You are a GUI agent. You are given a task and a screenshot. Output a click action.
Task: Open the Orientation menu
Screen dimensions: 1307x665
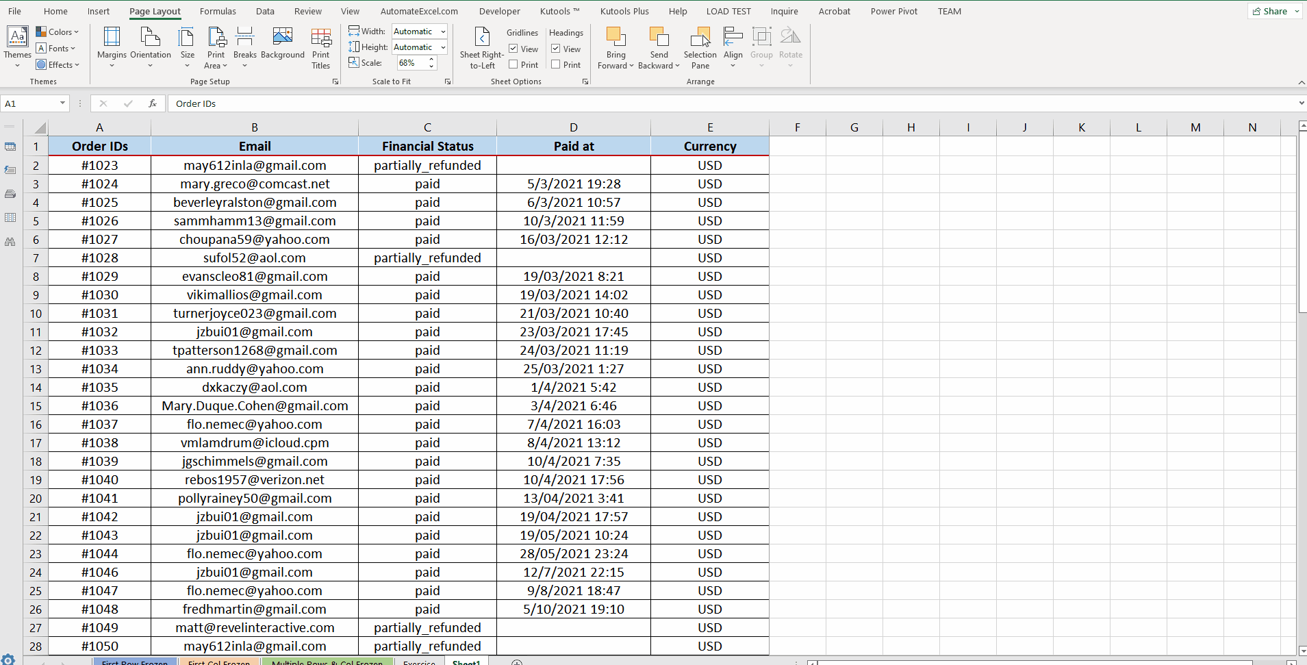[x=150, y=45]
